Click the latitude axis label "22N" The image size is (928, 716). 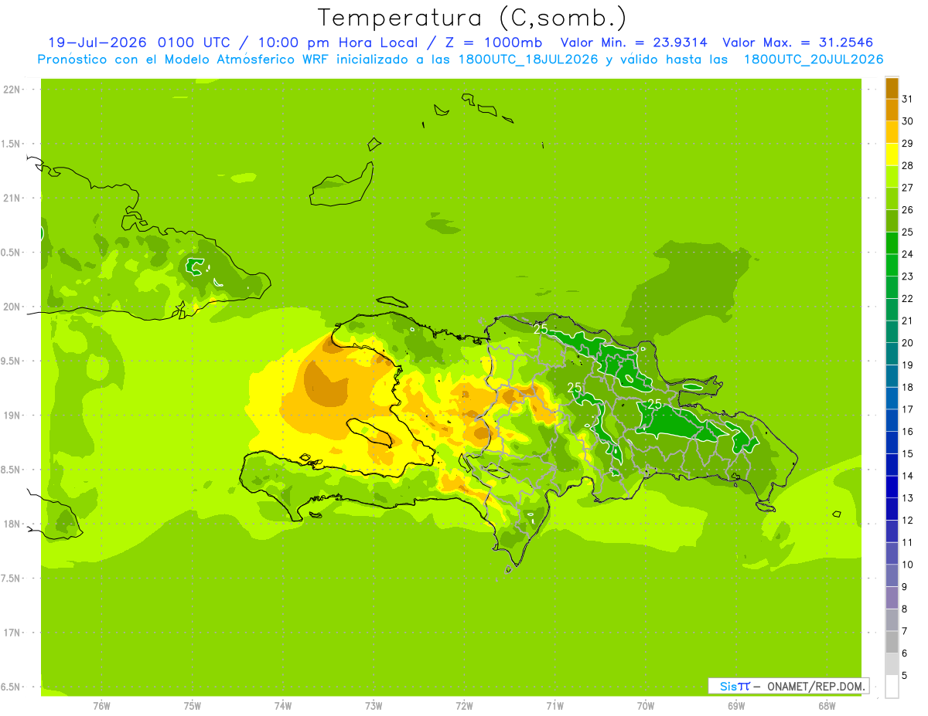[13, 90]
